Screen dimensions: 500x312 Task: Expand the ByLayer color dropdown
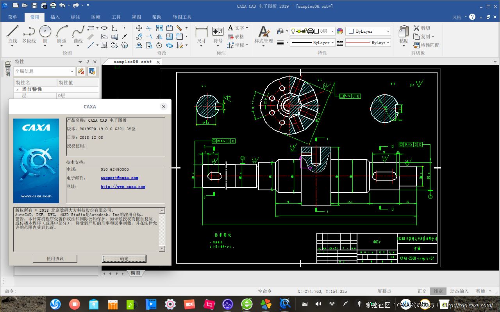[388, 31]
